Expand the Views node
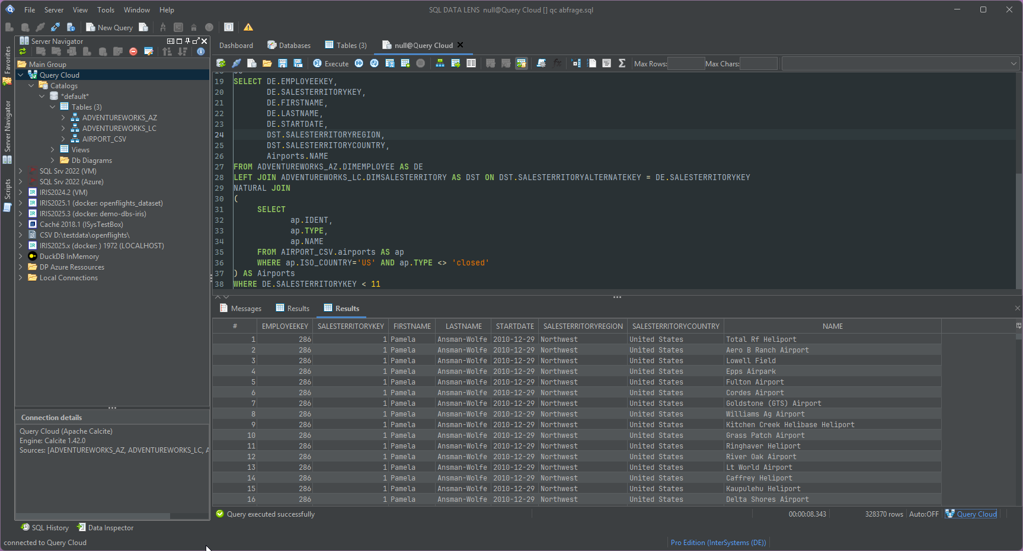This screenshot has width=1023, height=551. point(53,150)
